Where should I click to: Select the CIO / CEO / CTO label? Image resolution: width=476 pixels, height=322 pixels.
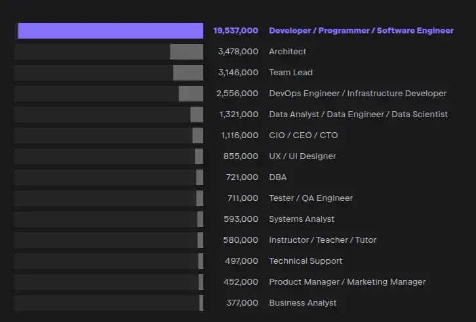coord(303,135)
